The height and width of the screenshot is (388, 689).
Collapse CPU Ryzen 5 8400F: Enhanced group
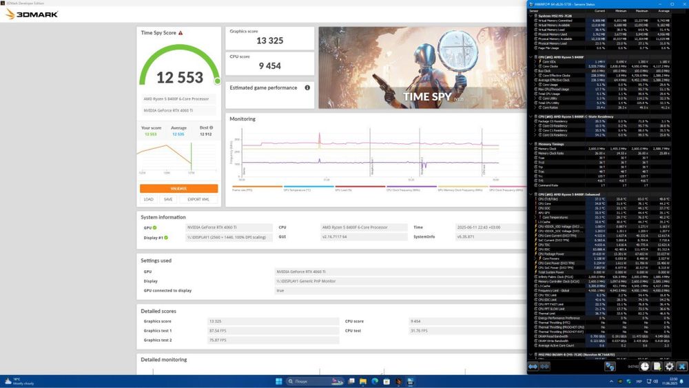click(531, 194)
